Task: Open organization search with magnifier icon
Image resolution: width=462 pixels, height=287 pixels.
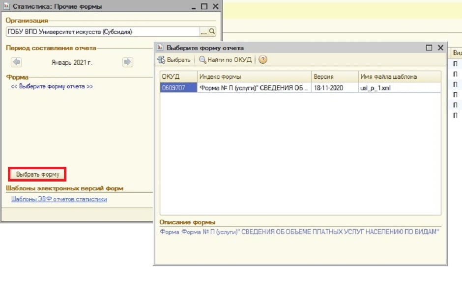Action: (212, 31)
